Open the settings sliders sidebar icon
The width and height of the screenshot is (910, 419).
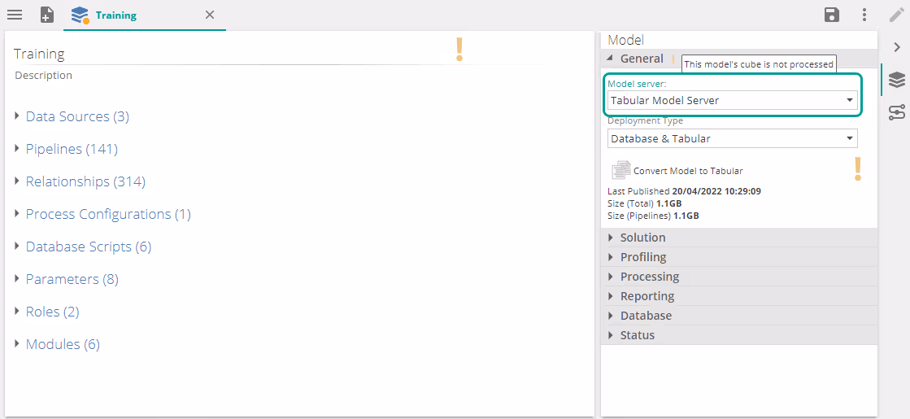[x=896, y=112]
